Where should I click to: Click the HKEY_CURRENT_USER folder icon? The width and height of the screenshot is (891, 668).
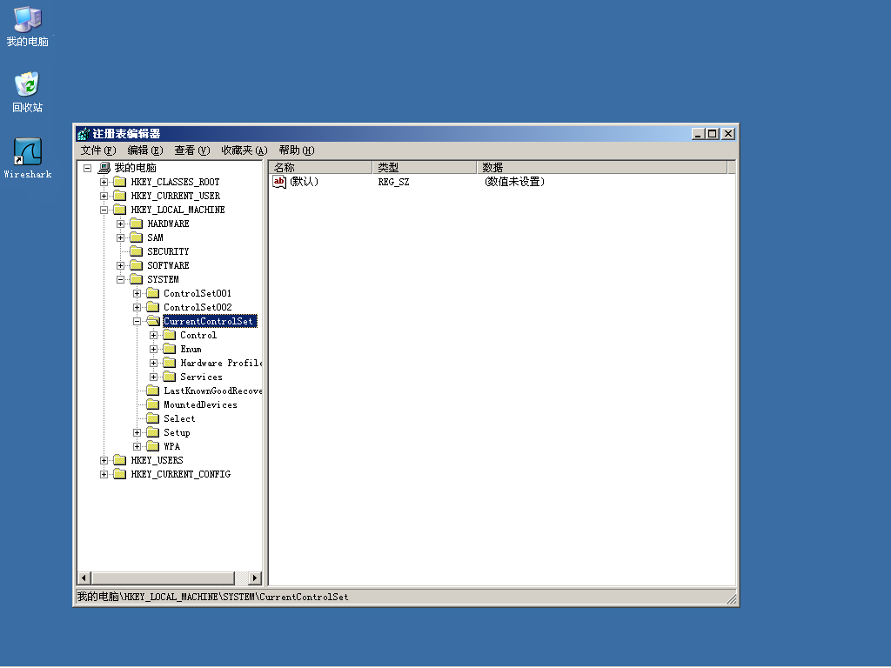[119, 196]
